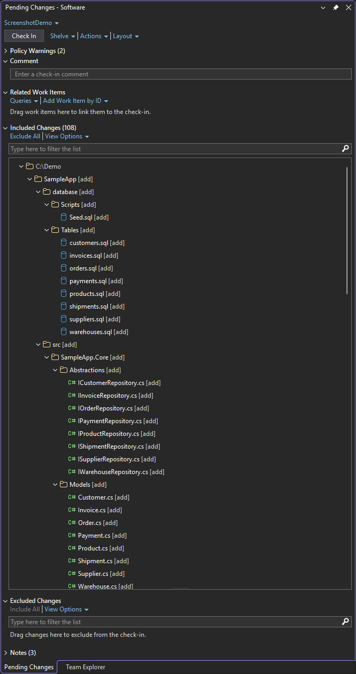Screen dimensions: 356x674
Task: Select products.sql in the tree
Action: click(x=95, y=293)
